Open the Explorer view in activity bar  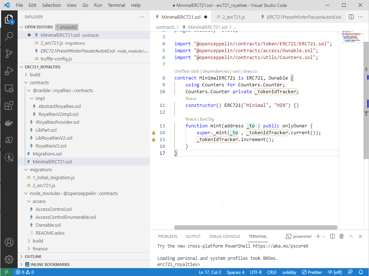tap(9, 19)
